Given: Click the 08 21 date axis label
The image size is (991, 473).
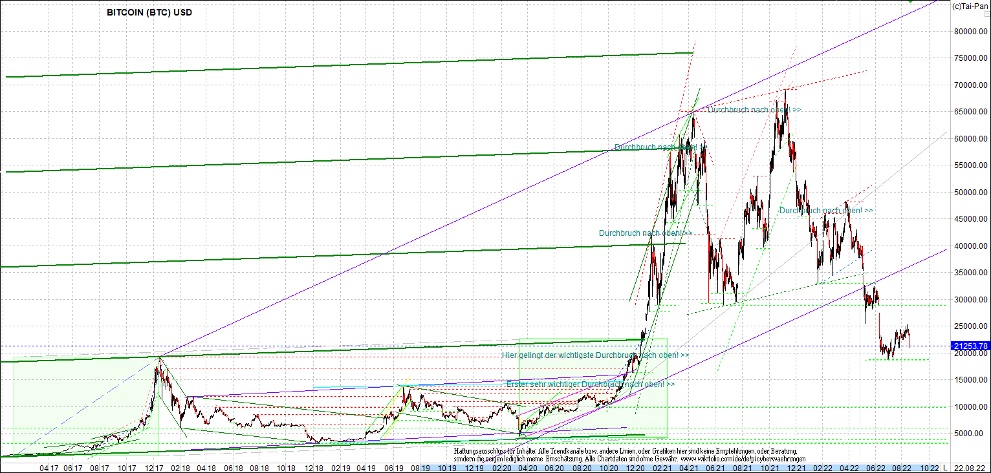Looking at the screenshot, I should coord(742,468).
